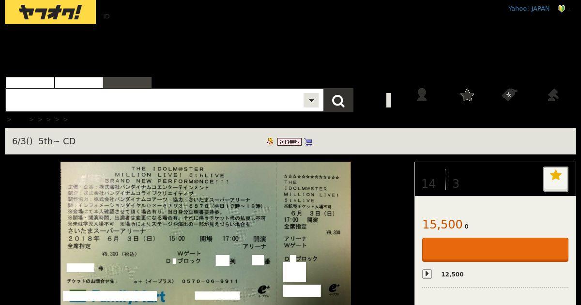Click the 12,500 price text
The width and height of the screenshot is (581, 305).
tap(452, 274)
